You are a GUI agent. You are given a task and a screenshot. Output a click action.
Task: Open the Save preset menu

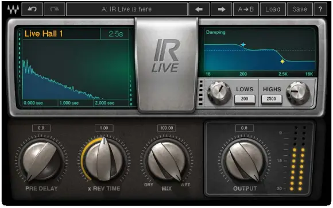pyautogui.click(x=300, y=9)
